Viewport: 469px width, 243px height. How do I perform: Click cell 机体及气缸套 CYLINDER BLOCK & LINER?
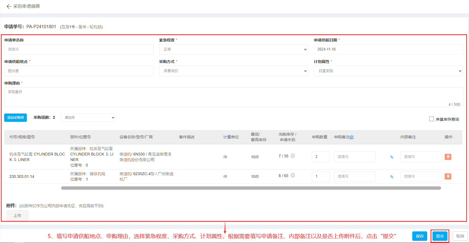37,157
